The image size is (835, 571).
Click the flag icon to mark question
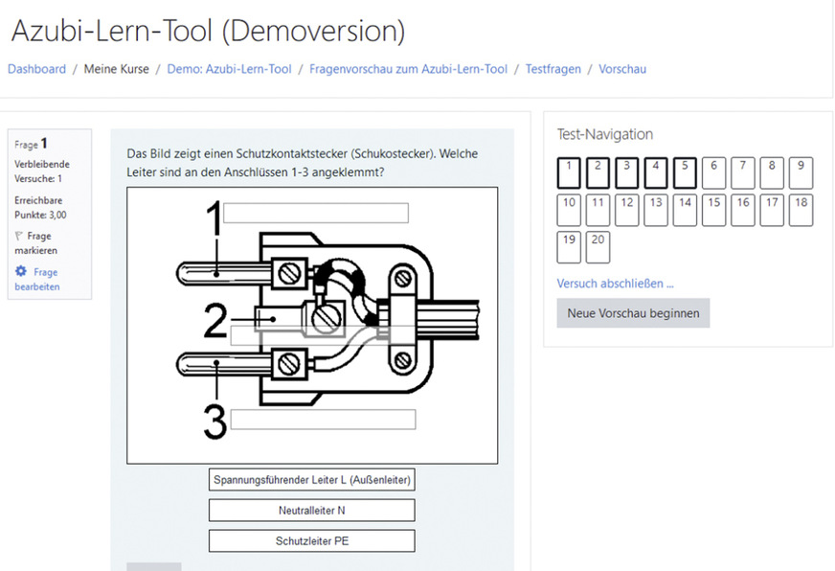19,236
